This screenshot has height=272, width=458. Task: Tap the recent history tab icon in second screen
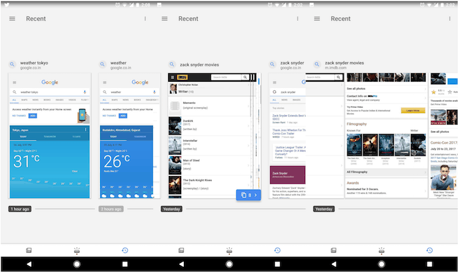[277, 250]
